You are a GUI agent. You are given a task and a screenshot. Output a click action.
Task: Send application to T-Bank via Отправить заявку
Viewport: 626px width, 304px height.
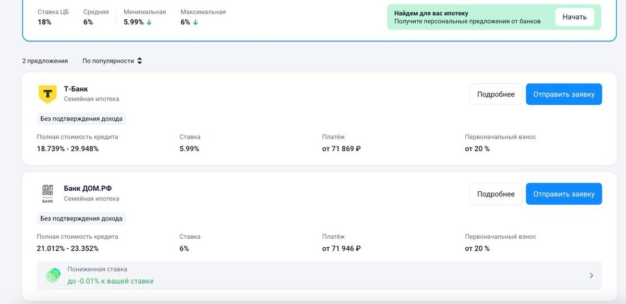pos(564,94)
